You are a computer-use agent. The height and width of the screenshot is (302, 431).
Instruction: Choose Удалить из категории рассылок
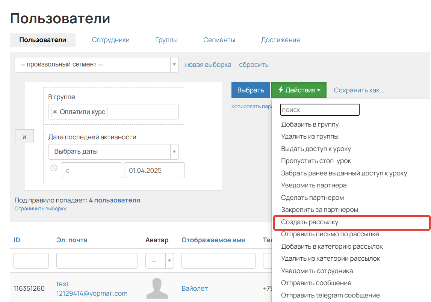click(330, 258)
